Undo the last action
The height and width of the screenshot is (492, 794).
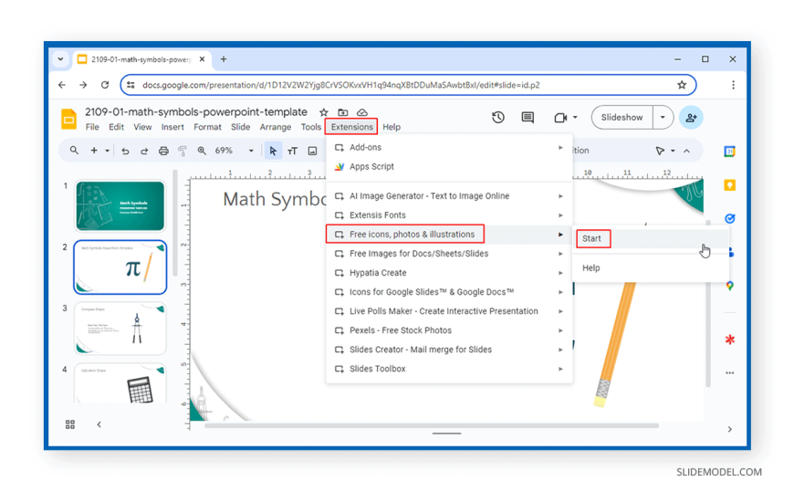125,151
